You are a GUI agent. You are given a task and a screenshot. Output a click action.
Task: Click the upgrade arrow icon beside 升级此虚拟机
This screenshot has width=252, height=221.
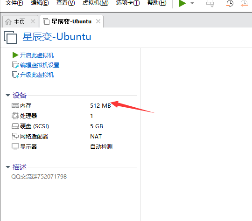coord(15,75)
